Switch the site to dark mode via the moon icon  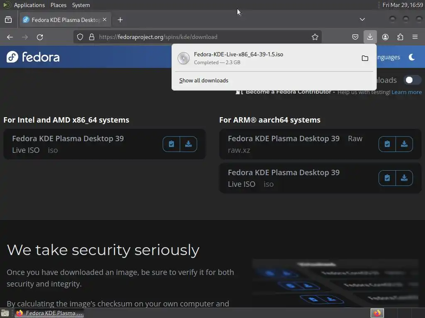tap(412, 57)
